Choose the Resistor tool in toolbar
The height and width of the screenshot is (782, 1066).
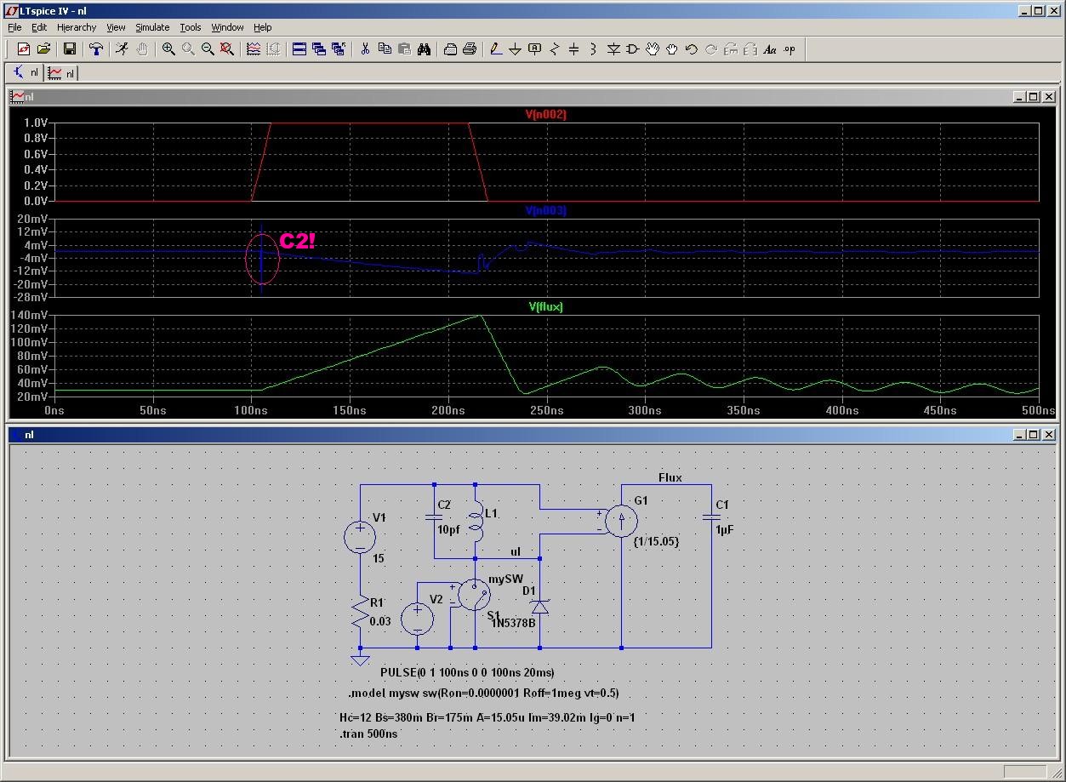pos(555,49)
